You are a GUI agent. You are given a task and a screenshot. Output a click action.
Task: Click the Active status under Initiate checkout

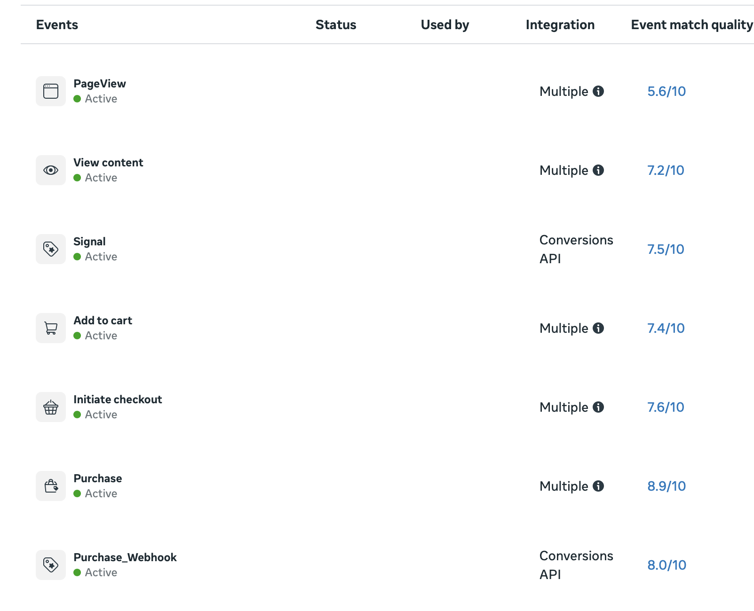(x=95, y=415)
